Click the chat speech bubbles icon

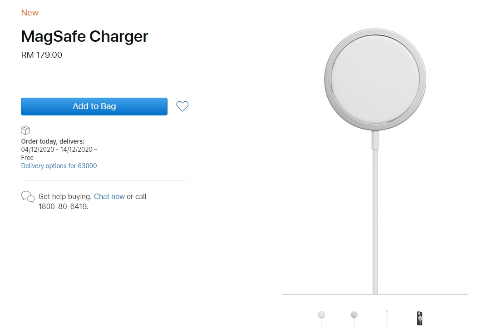pyautogui.click(x=28, y=197)
